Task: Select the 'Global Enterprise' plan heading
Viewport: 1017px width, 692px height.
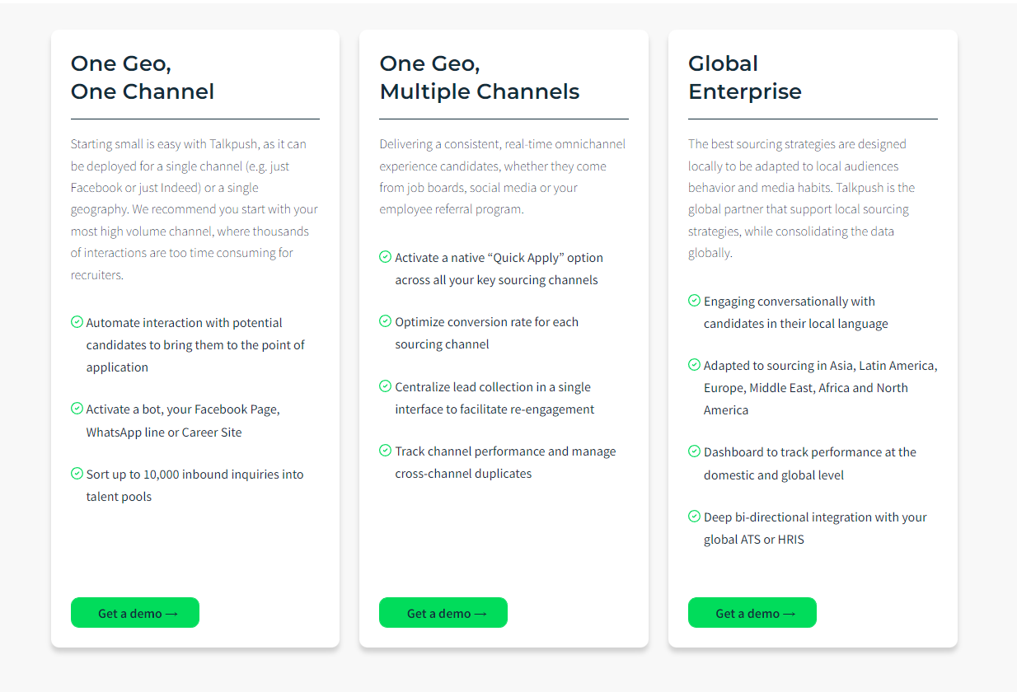Action: click(x=744, y=77)
